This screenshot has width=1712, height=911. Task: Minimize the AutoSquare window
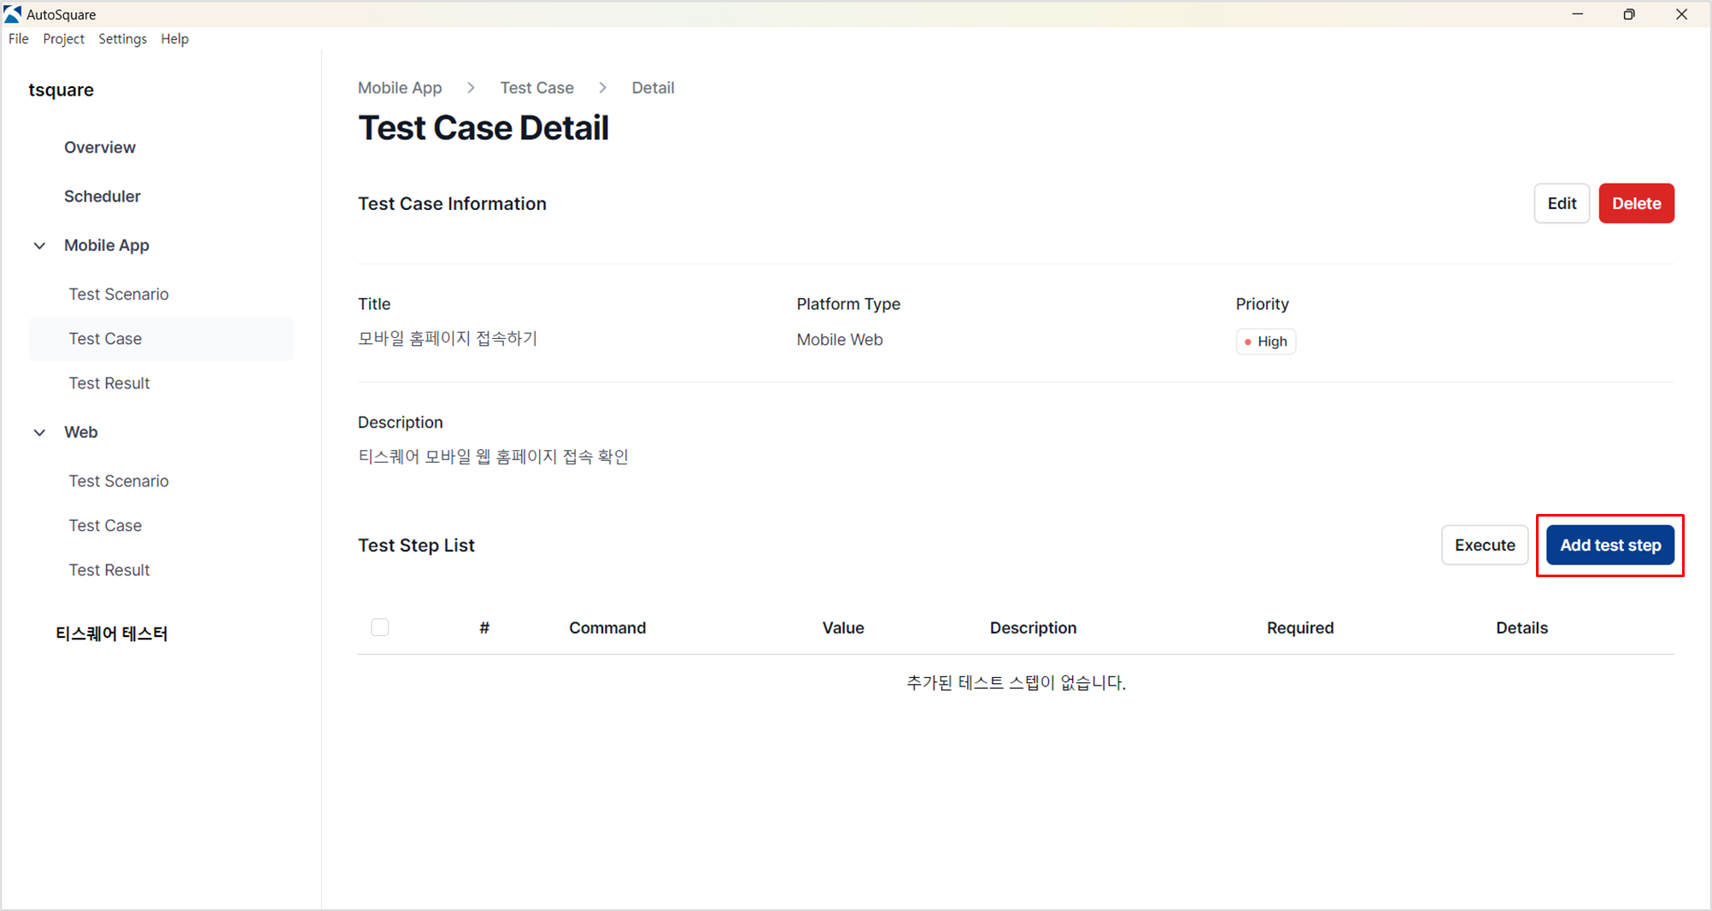point(1577,15)
